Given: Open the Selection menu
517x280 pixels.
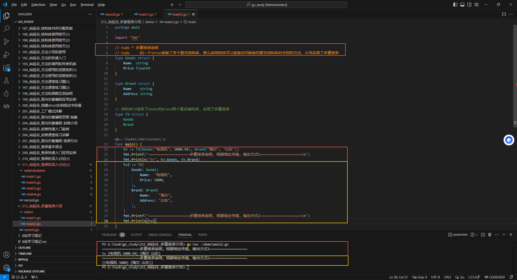Looking at the screenshot, I should pyautogui.click(x=38, y=5).
